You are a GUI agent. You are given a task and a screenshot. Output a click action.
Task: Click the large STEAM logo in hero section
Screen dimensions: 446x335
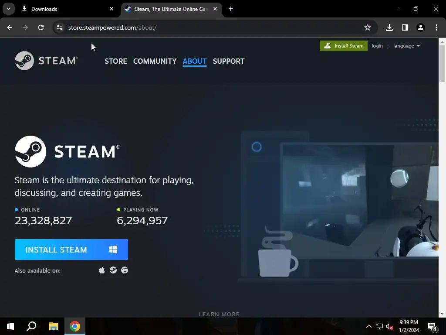click(67, 151)
